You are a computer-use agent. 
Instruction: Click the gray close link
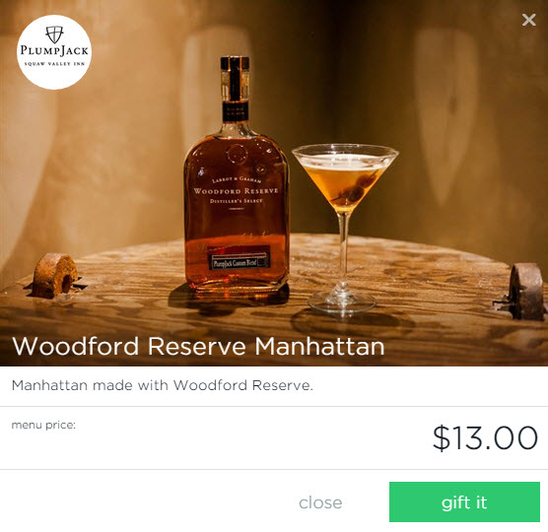coord(320,502)
